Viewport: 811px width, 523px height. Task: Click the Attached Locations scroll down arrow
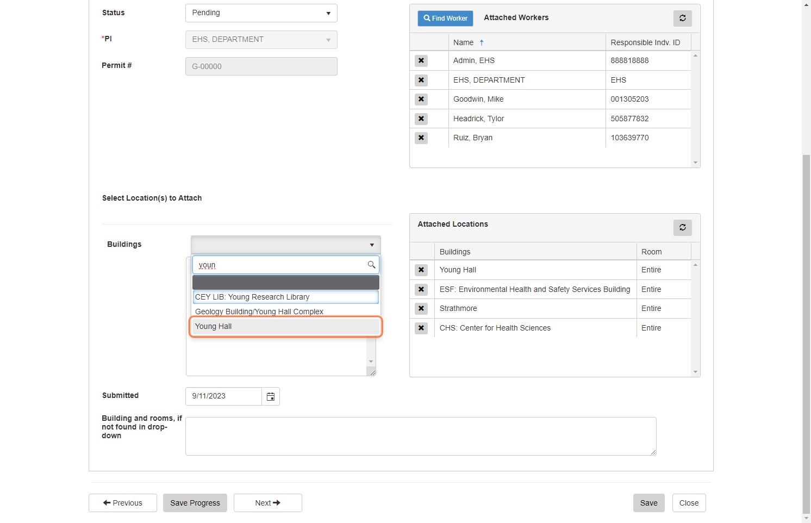[696, 372]
